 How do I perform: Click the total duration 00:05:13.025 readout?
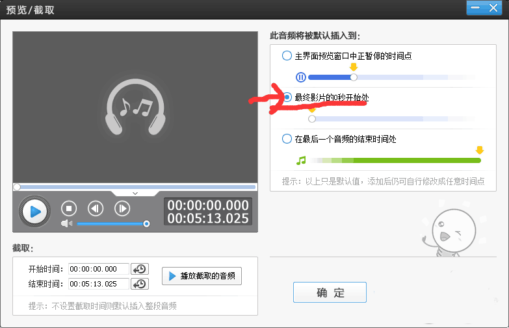pos(208,218)
